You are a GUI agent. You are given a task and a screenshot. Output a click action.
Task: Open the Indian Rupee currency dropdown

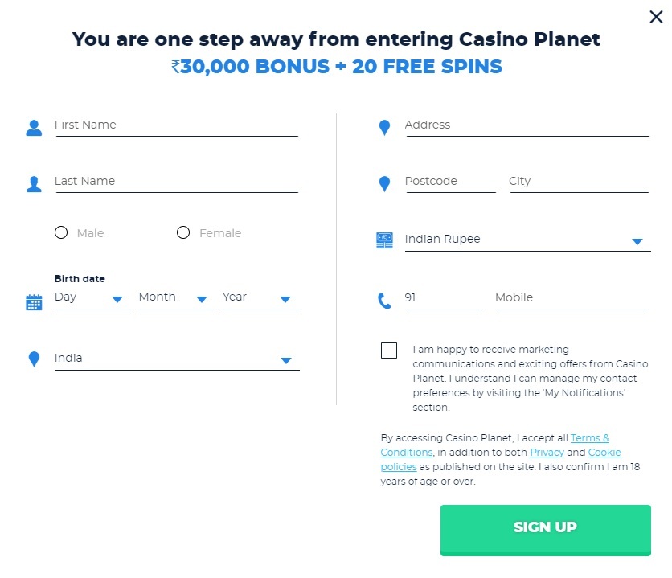pos(637,240)
